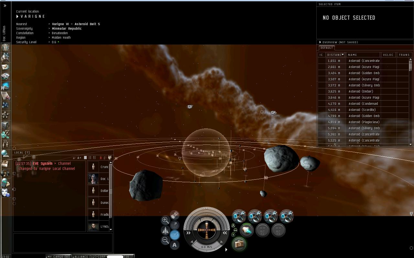The image size is (414, 258).
Task: Adjust the 0.0 M/S speed gauge
Action: point(207,247)
